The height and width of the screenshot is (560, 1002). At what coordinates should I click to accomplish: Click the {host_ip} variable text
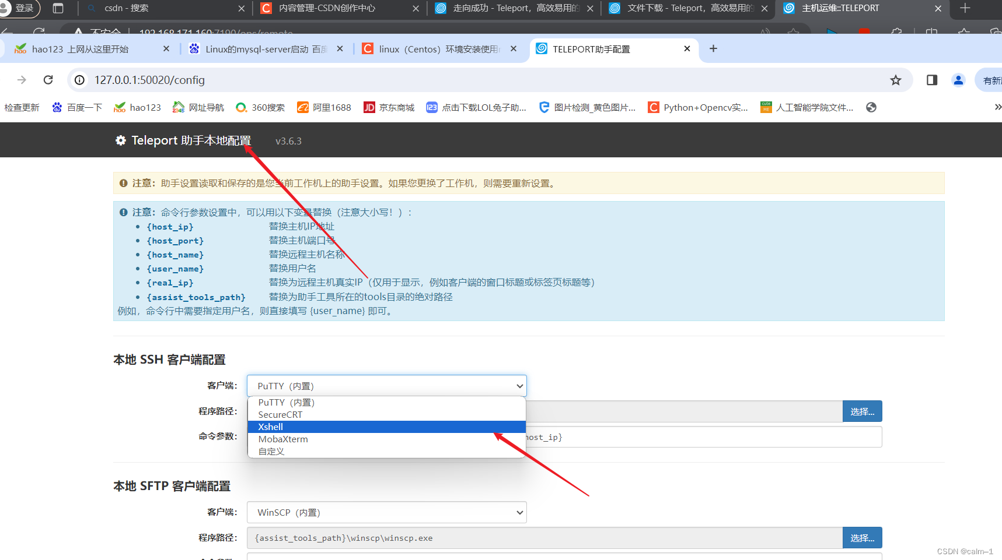(170, 227)
